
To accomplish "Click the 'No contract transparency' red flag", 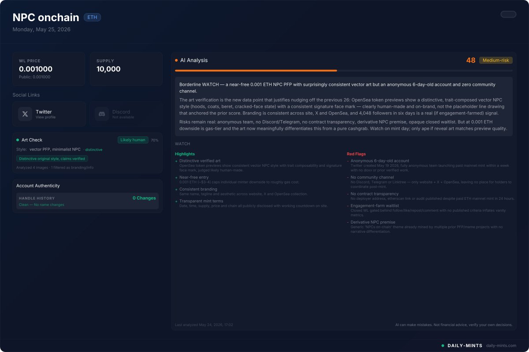I will (374, 194).
